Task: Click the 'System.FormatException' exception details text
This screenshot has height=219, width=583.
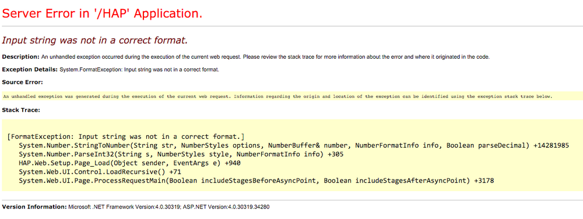Action: pyautogui.click(x=139, y=69)
